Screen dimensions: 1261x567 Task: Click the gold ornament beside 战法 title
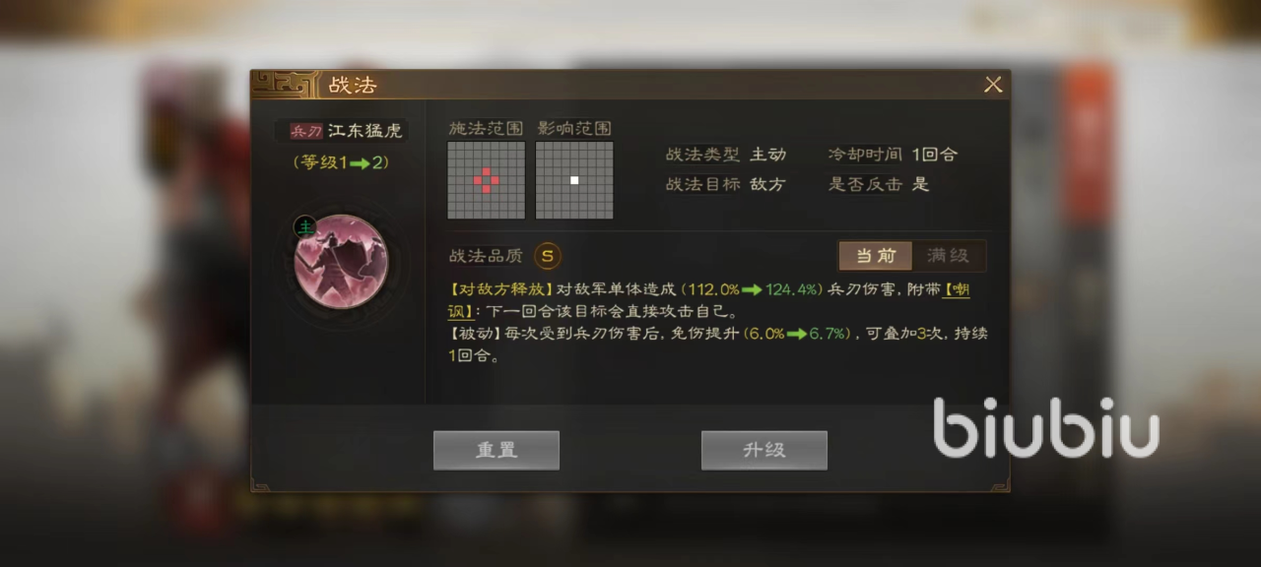tap(287, 85)
